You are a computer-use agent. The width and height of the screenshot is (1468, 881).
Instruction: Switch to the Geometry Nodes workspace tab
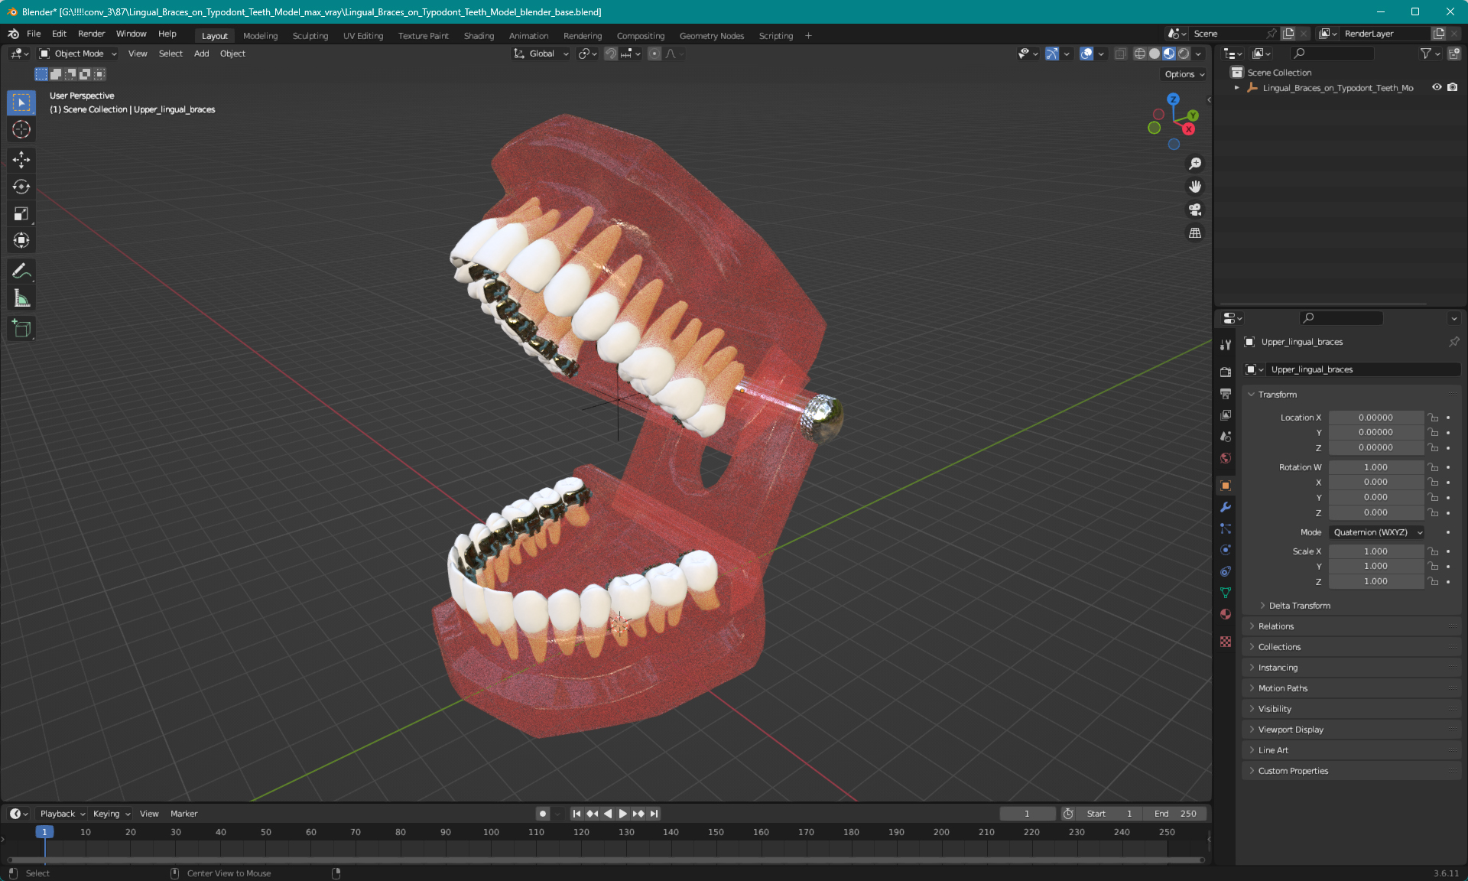click(711, 36)
